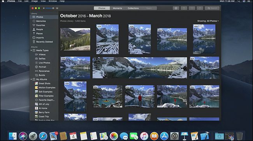This screenshot has width=253, height=141.
Task: Select the wide panorama lake thumbnail
Action: [x=140, y=68]
